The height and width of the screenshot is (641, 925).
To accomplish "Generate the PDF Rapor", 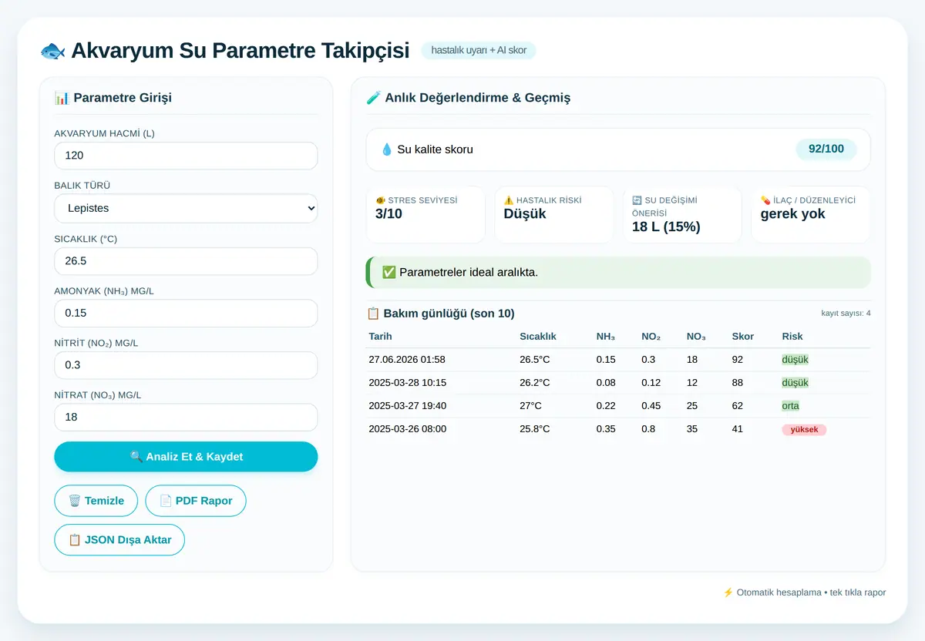I will click(195, 501).
